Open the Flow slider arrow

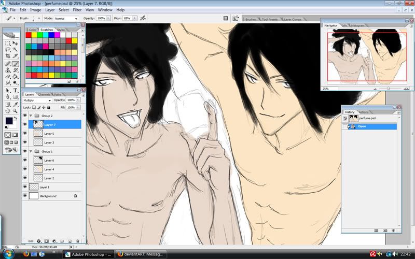click(x=135, y=18)
